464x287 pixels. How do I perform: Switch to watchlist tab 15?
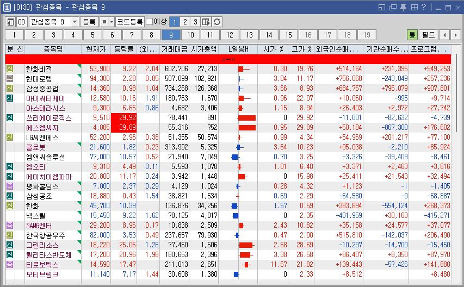[288, 35]
